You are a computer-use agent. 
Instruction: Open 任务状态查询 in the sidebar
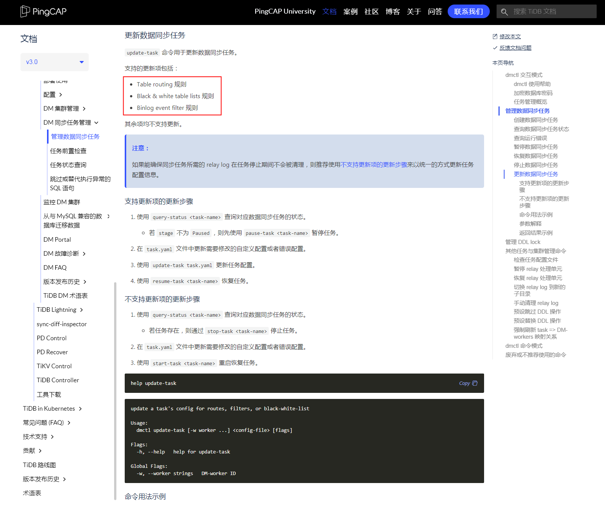[68, 165]
